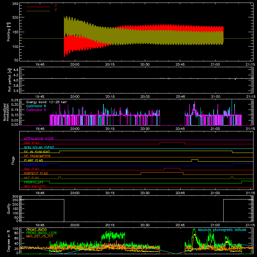The image size is (257, 257).
Task: Click the '250' tick on the Pointing axis
Action: [15, 4]
